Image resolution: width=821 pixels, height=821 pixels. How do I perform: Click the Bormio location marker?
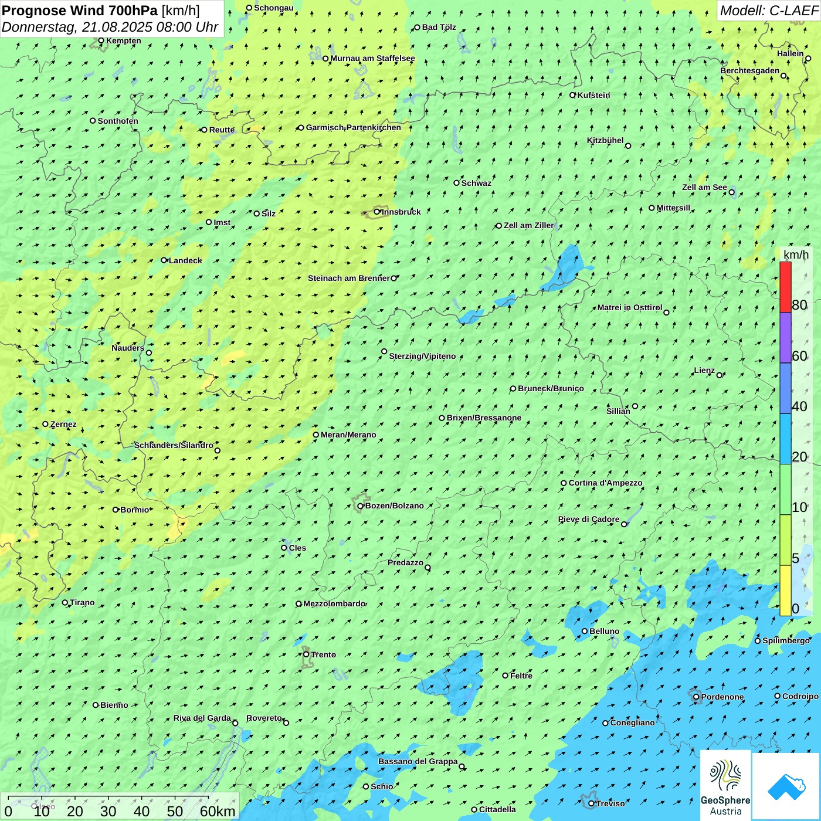pyautogui.click(x=116, y=510)
